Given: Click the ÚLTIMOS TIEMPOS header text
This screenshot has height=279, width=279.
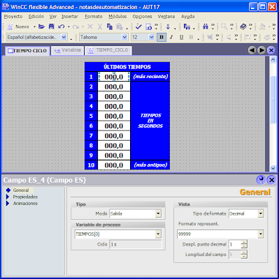Looking at the screenshot, I should (x=127, y=67).
